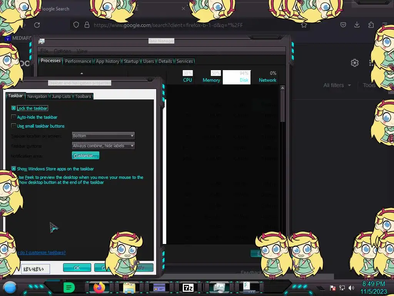Switch to Firefox in the taskbar
394x296 pixels.
(x=99, y=288)
